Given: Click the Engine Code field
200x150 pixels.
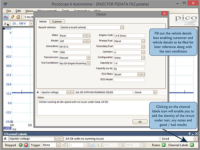Looking at the screenshot, I should (129, 35).
